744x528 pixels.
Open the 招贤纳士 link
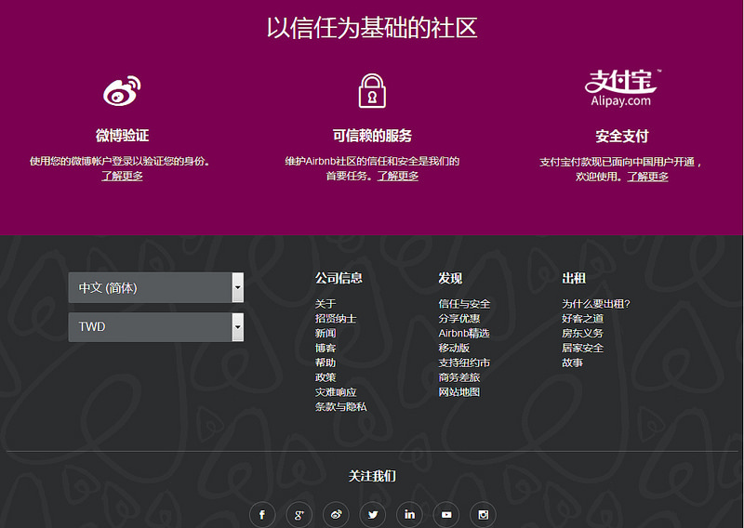(x=336, y=318)
